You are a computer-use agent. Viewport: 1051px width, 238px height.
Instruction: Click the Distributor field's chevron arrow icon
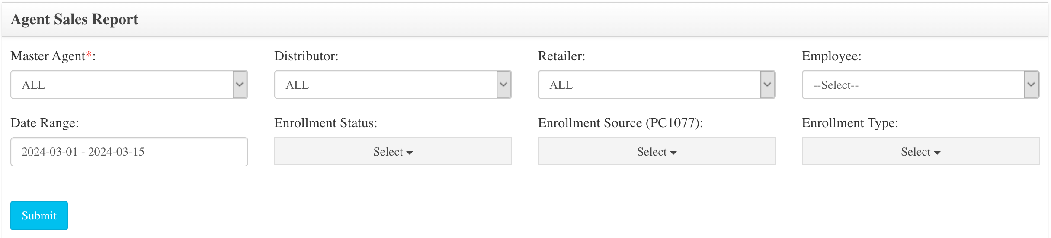point(503,85)
